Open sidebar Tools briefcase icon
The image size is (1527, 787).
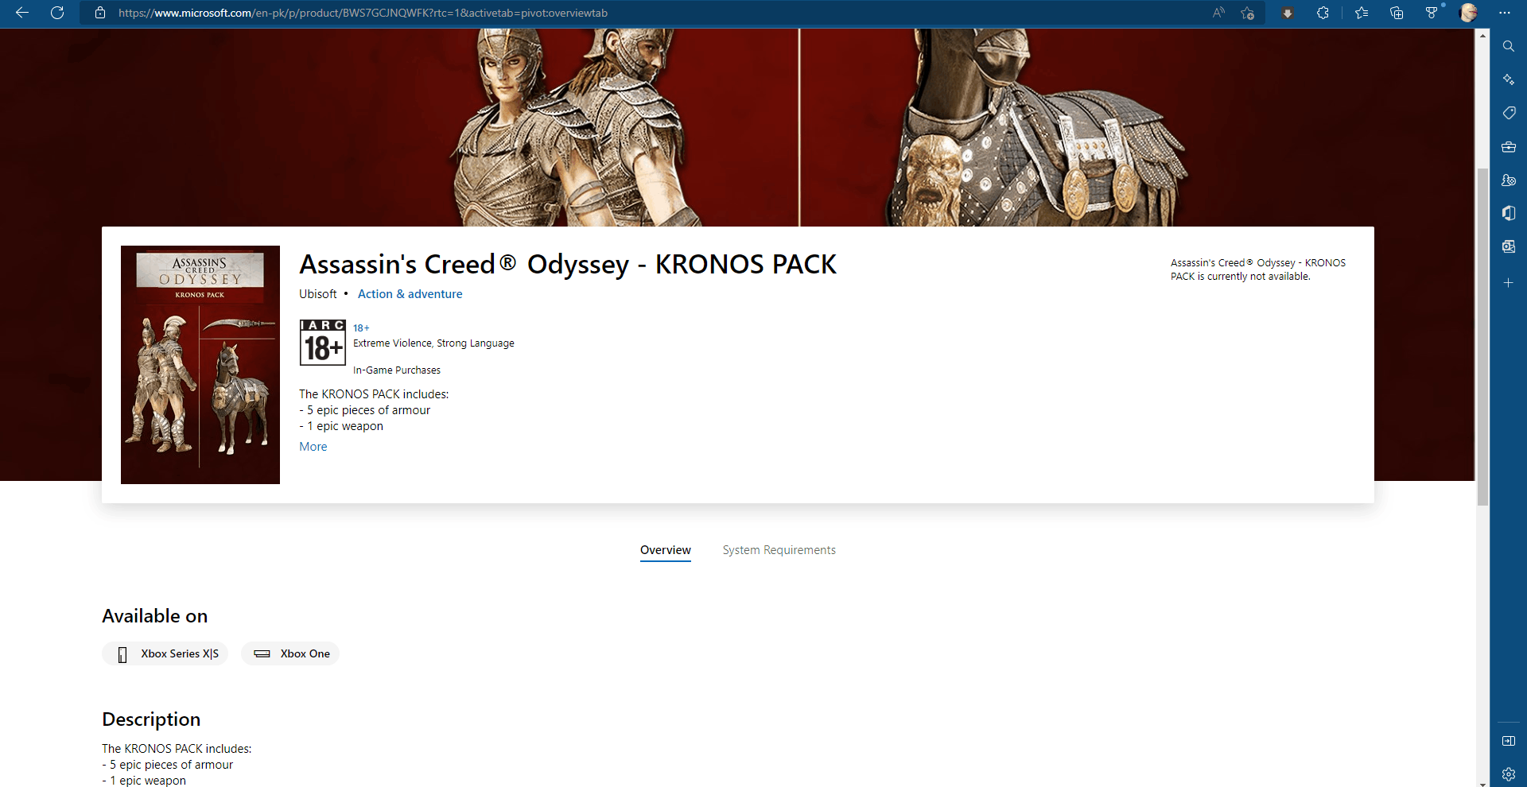(x=1509, y=147)
